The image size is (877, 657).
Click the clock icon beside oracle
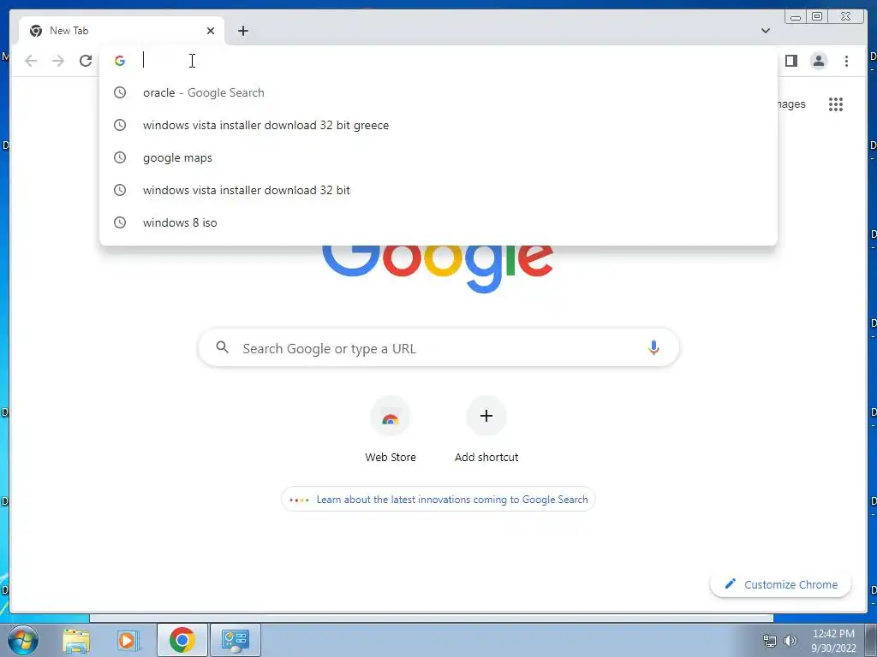[120, 92]
